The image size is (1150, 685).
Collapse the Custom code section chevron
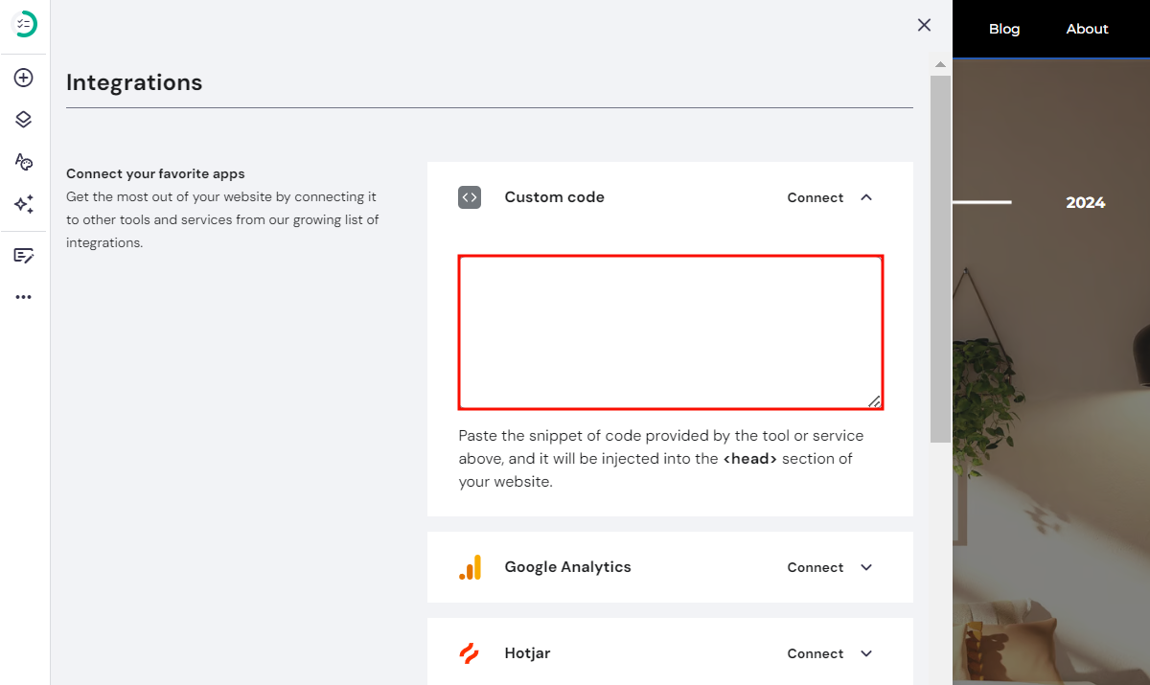(865, 196)
